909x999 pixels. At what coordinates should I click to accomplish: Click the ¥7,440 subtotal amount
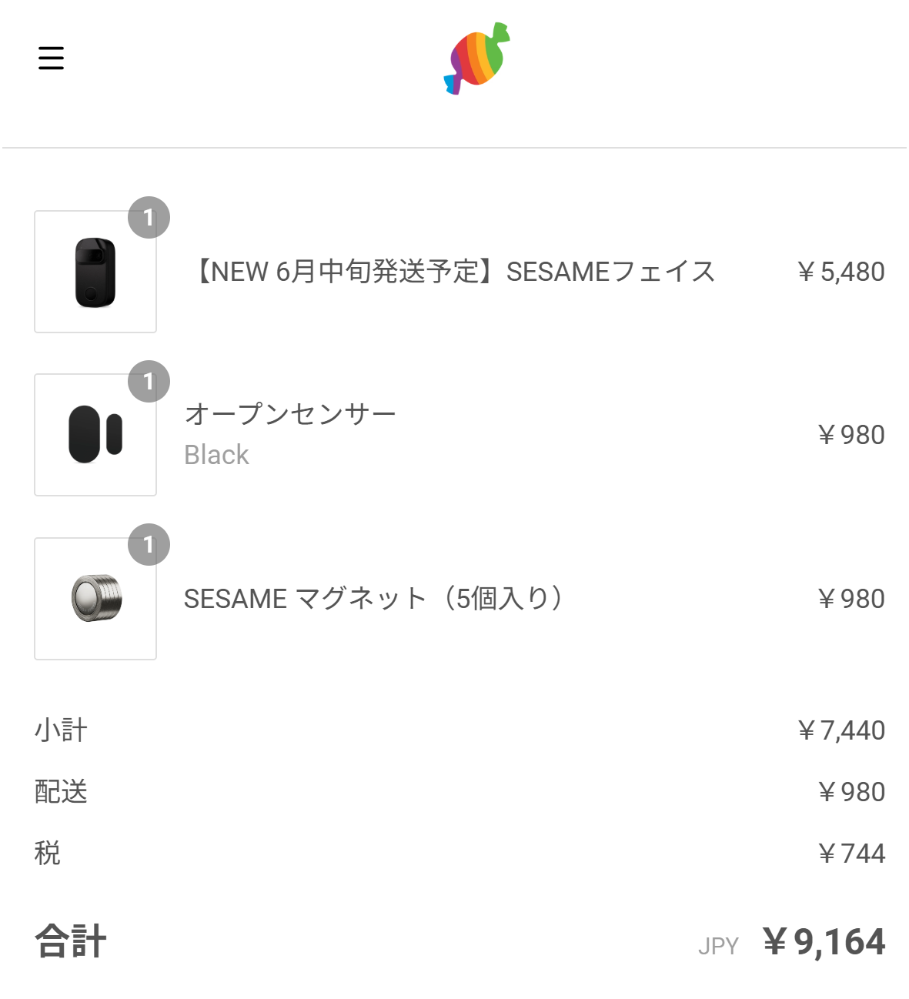point(840,730)
